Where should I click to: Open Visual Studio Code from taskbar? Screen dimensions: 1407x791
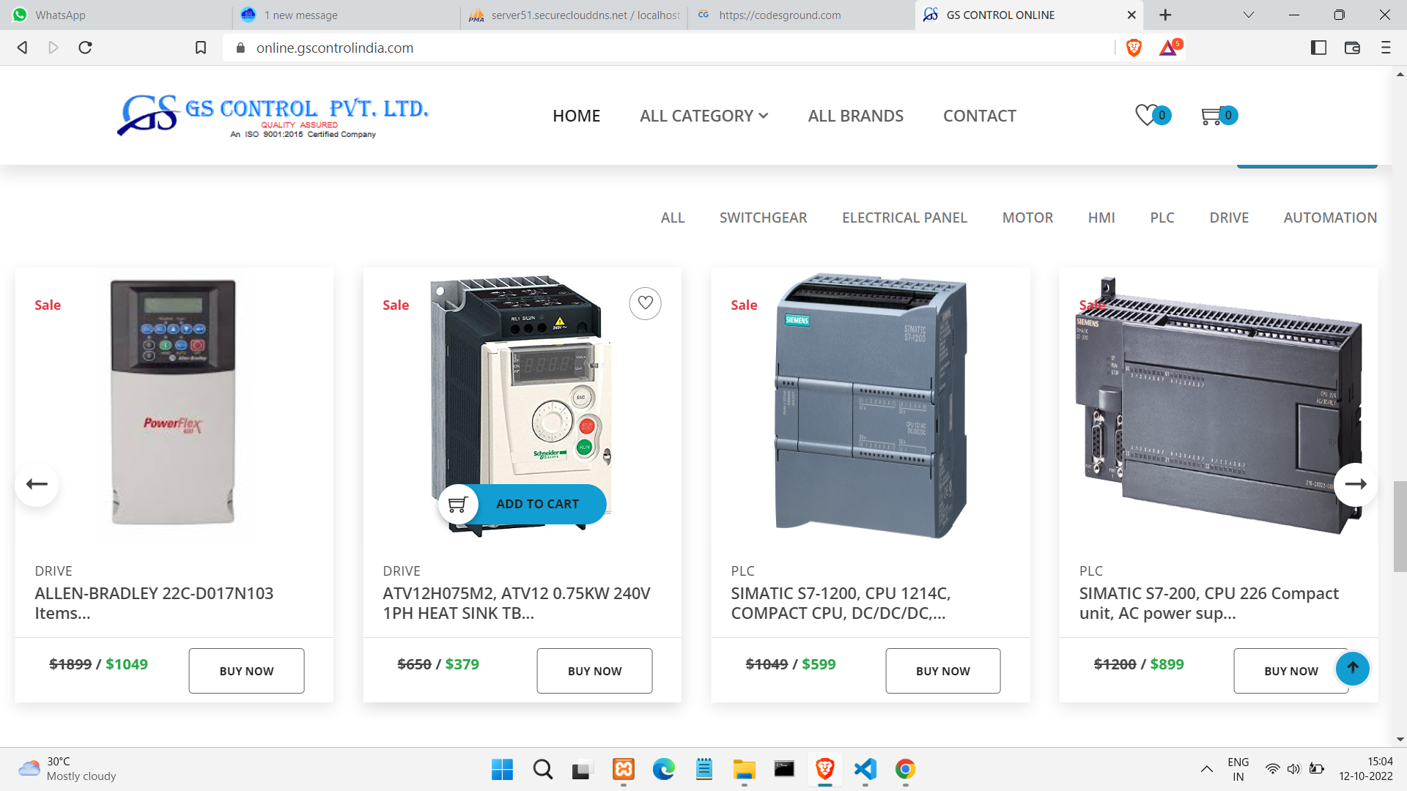(x=865, y=769)
